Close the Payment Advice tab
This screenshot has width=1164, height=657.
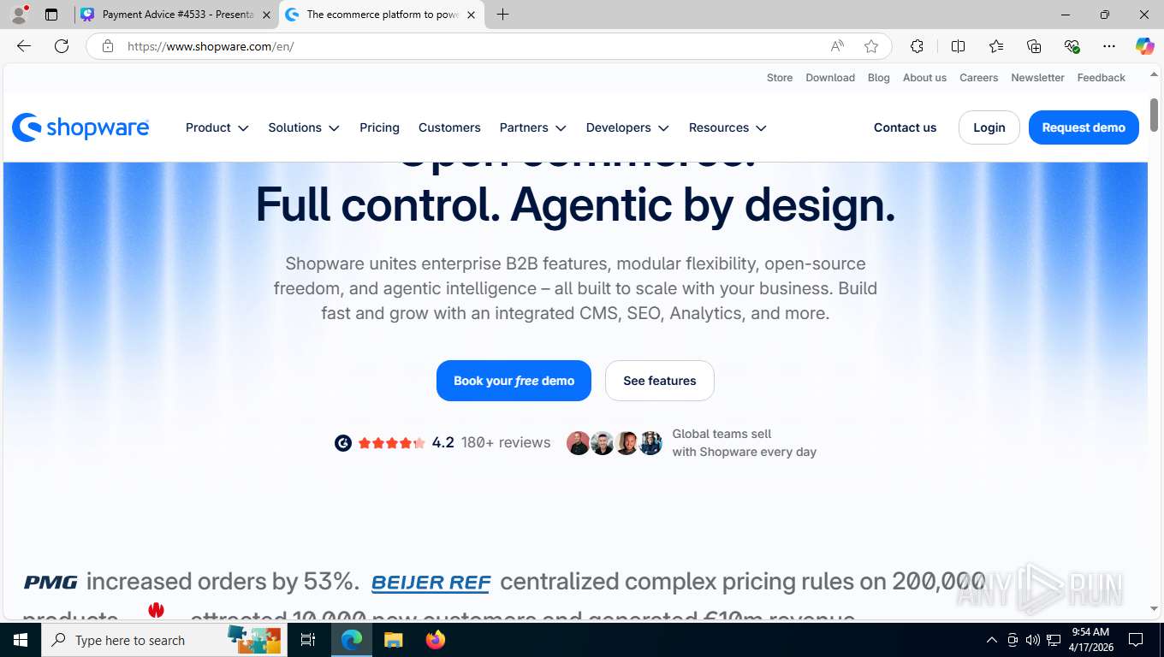(266, 15)
